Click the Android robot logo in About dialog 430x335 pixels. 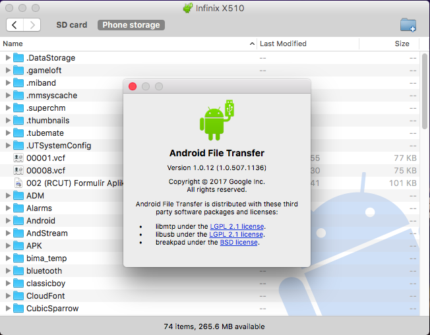click(216, 120)
